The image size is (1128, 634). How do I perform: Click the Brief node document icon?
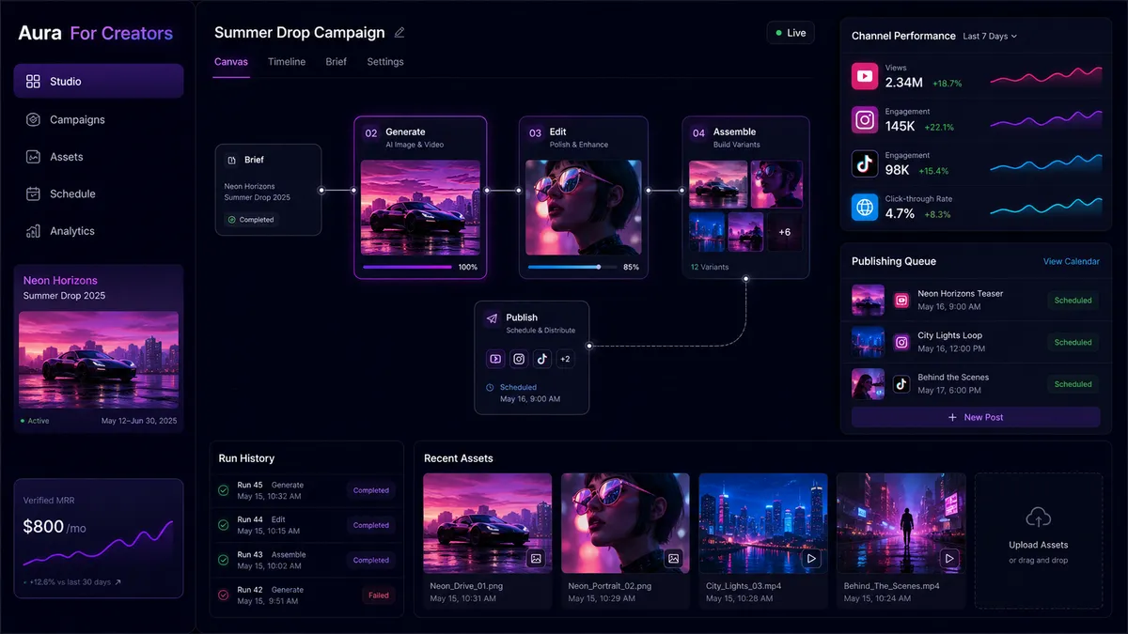(x=231, y=160)
